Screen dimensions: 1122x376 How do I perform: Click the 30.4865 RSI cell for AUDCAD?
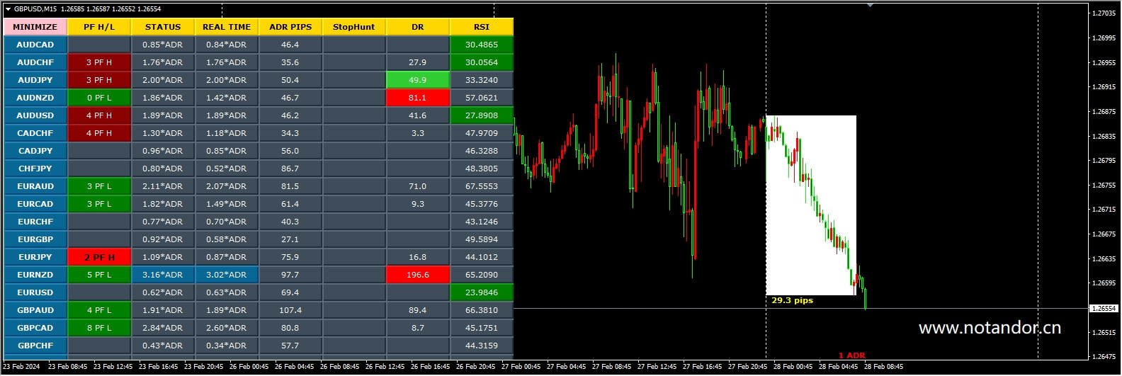pyautogui.click(x=482, y=45)
